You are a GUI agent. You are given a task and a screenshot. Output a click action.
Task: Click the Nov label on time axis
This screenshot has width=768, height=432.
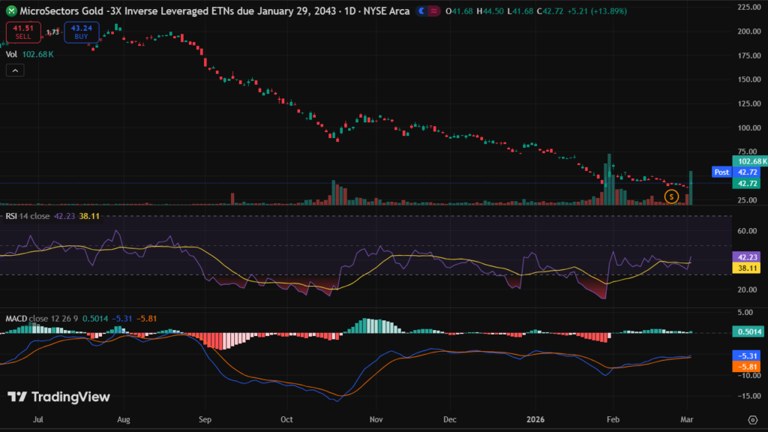[x=376, y=420]
